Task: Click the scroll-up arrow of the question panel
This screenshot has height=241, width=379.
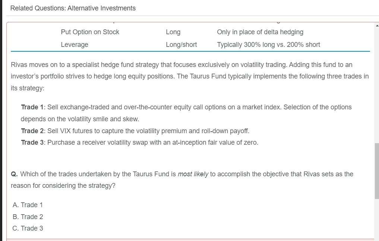Action: [x=376, y=25]
